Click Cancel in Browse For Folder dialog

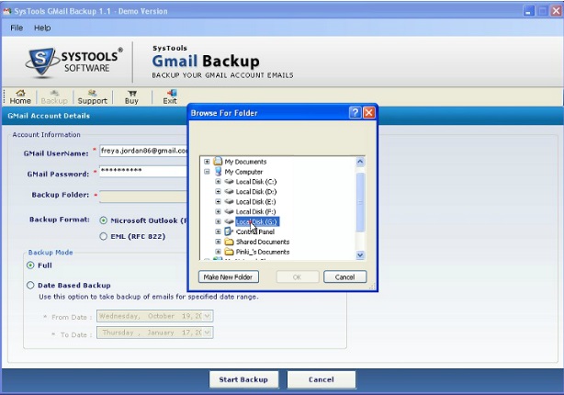345,277
